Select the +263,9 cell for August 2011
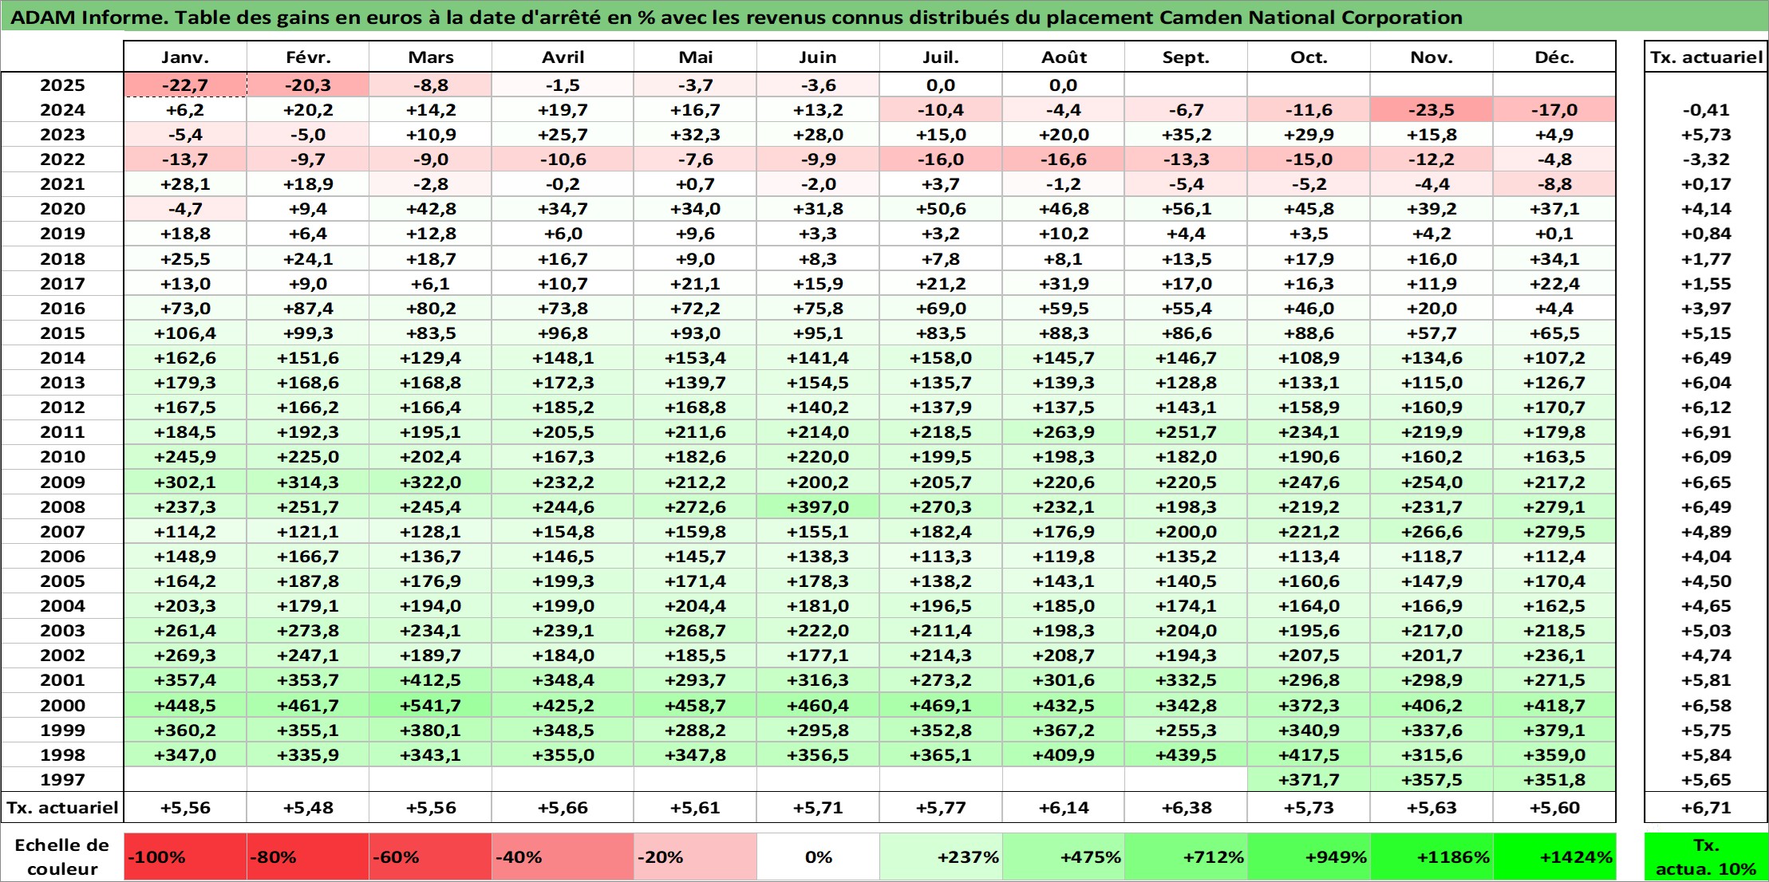This screenshot has height=882, width=1769. 1064,432
